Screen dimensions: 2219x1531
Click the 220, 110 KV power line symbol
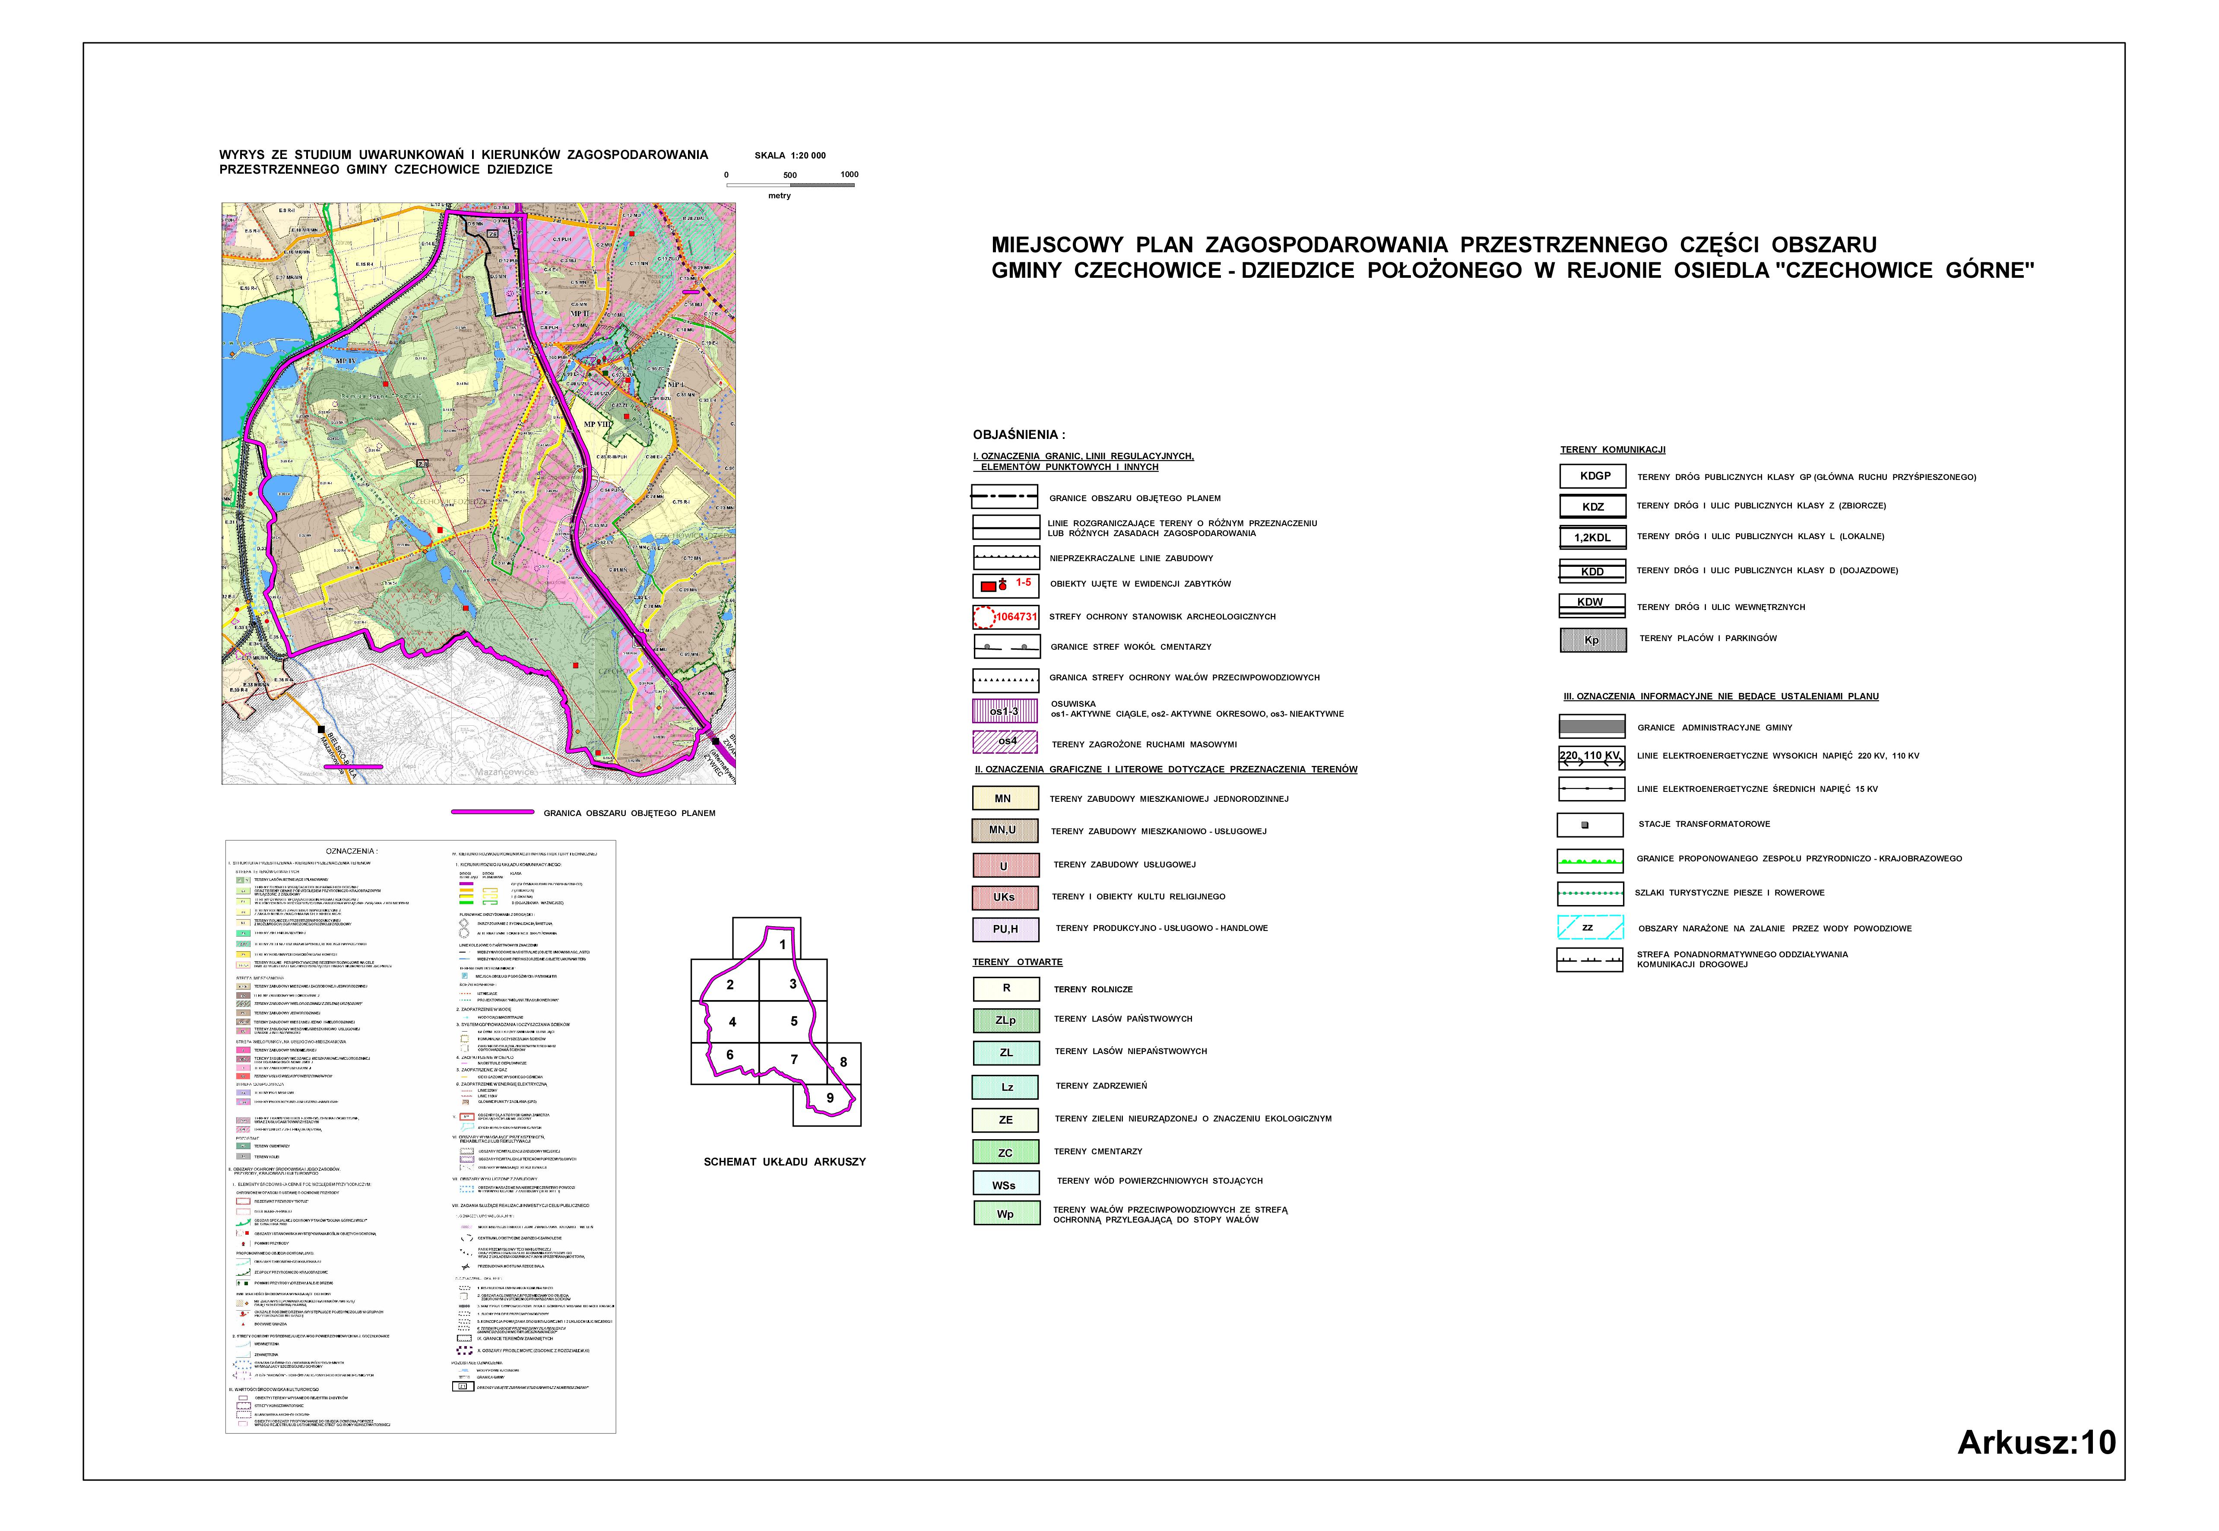click(1591, 758)
